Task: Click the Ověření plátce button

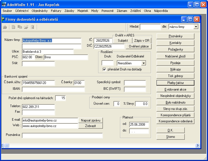Action: (x=139, y=46)
